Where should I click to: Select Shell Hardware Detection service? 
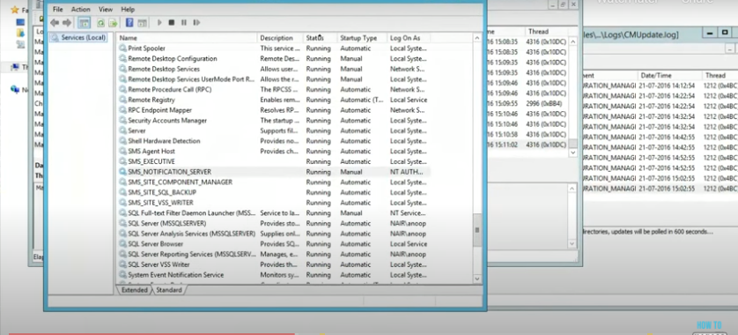click(164, 141)
